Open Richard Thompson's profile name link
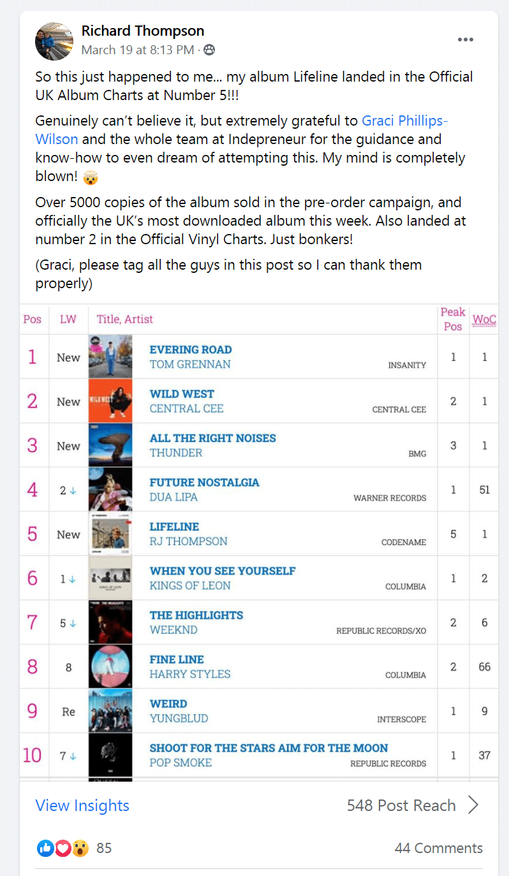The image size is (509, 876). click(143, 31)
